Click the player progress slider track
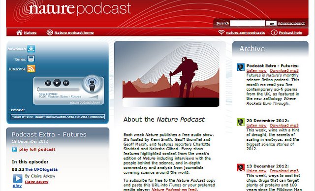The image size is (315, 191). [x=58, y=89]
